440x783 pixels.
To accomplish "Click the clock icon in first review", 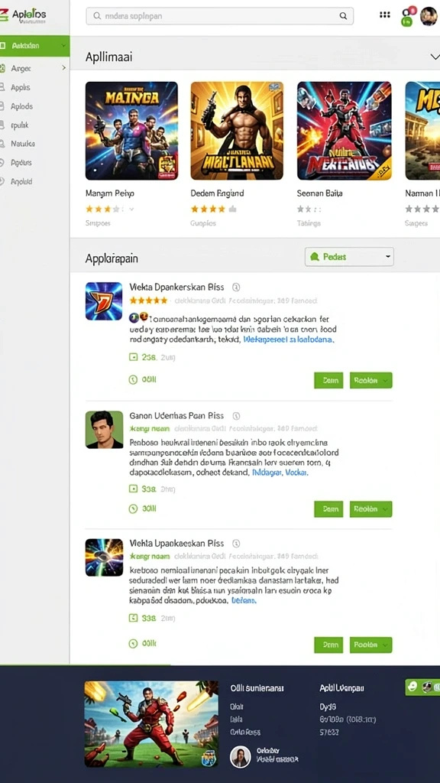I will click(x=133, y=380).
